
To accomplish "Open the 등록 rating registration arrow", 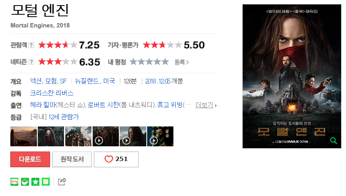I will (182, 62).
